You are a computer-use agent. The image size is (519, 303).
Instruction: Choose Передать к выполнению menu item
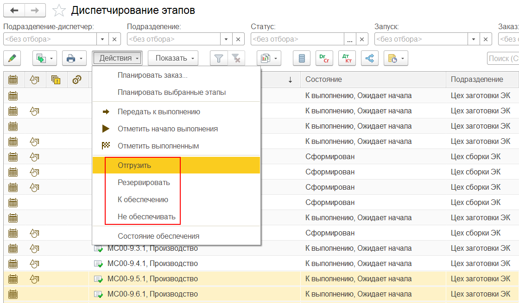158,111
